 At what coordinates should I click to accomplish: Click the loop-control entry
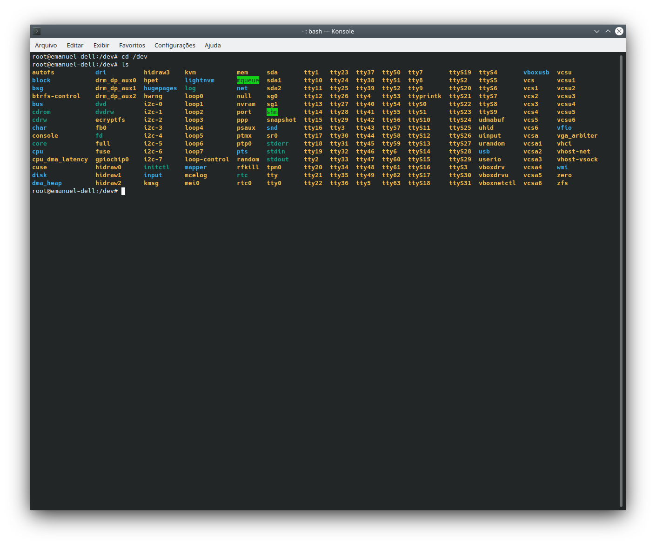[x=207, y=160]
